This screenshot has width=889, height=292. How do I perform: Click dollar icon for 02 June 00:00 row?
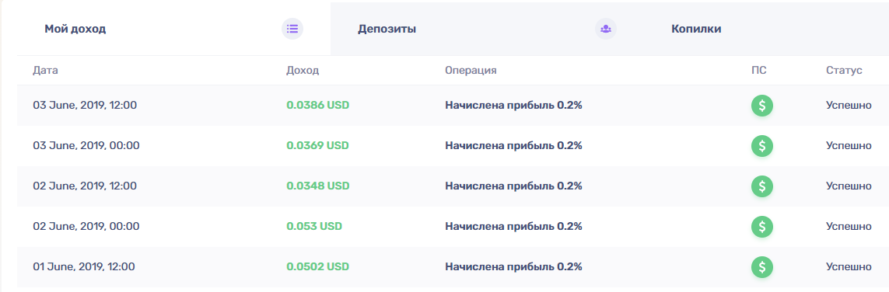point(762,226)
